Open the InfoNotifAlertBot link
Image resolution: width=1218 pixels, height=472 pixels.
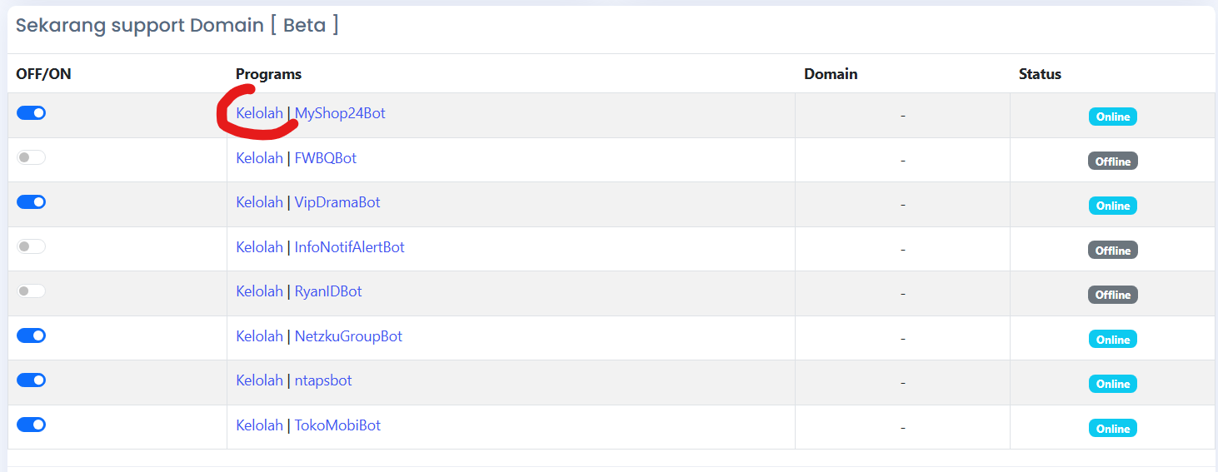click(350, 247)
